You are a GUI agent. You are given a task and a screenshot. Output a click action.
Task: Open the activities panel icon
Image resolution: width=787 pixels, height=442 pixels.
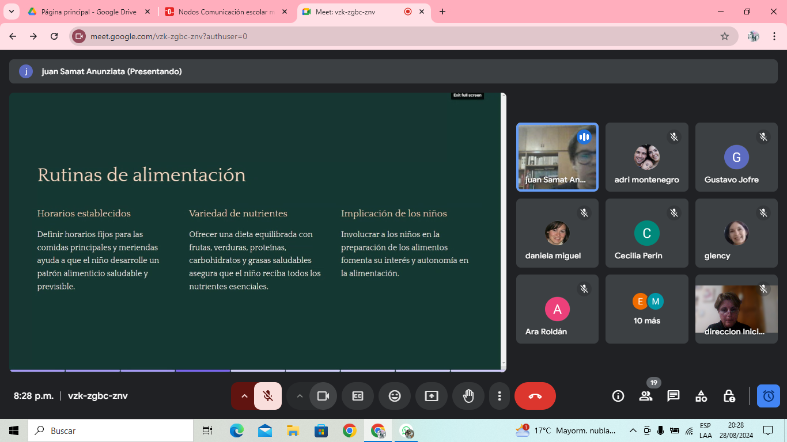701,396
